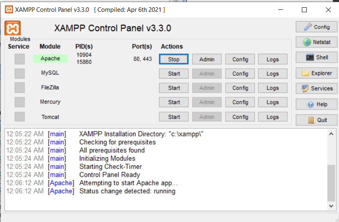Toggle the MySQL service checkbox

(20, 73)
